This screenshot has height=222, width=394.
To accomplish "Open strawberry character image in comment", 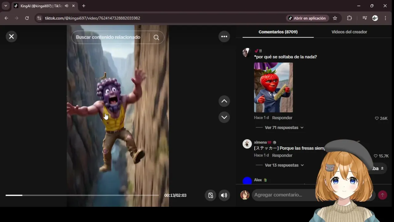I will pos(273,88).
